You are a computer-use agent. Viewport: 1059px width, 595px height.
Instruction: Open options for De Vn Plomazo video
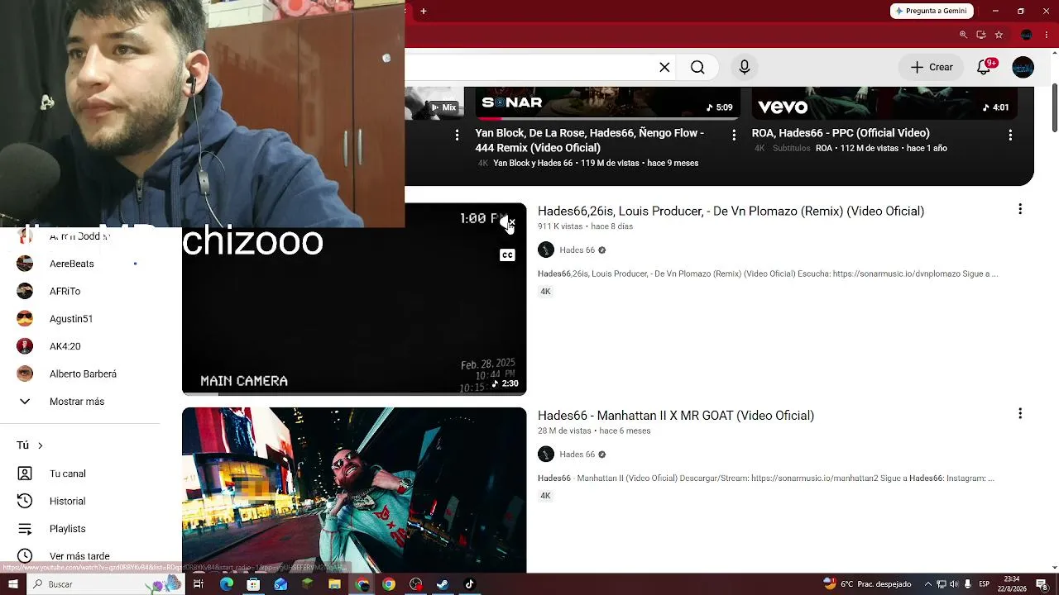1020,210
